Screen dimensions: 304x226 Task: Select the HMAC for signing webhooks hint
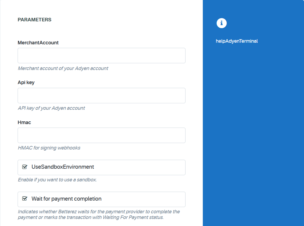(x=49, y=148)
